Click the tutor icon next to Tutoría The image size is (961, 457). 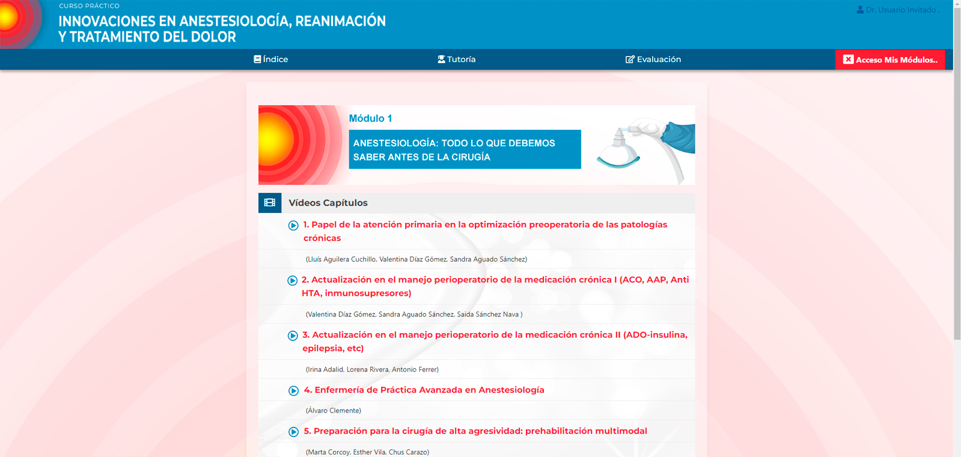click(441, 59)
